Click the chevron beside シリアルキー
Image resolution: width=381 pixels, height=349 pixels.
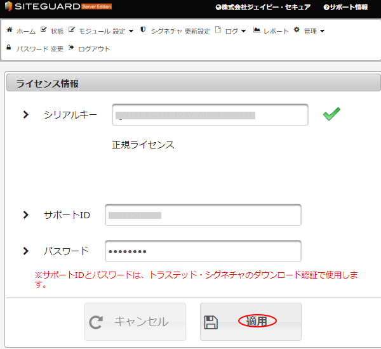pos(26,114)
